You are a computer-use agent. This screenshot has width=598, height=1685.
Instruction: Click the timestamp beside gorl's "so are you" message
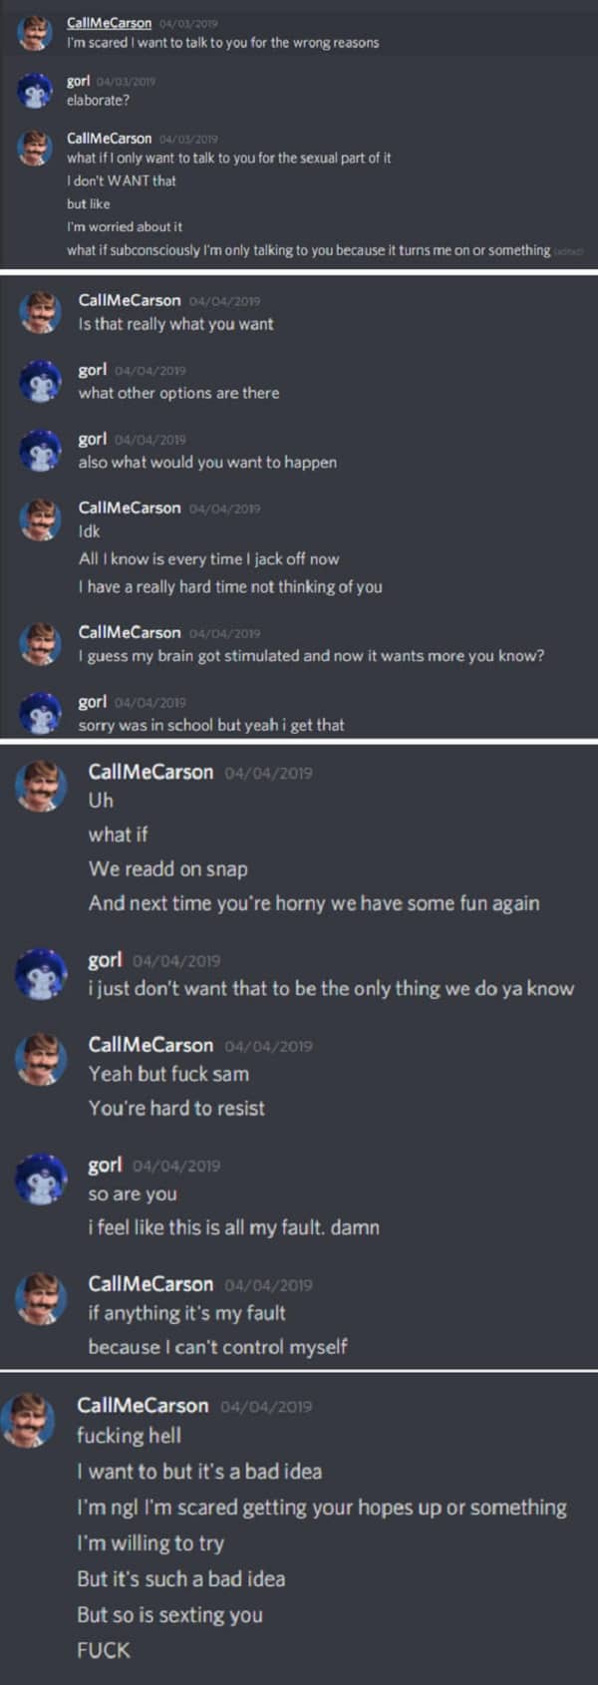pyautogui.click(x=176, y=1166)
